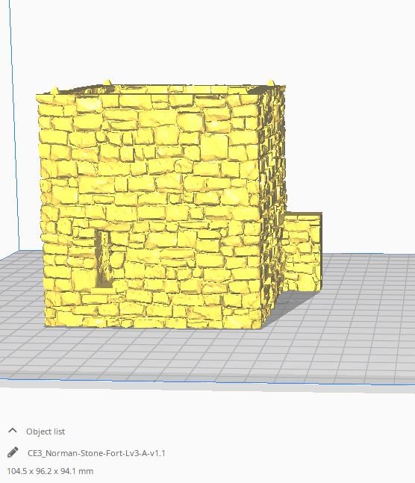Select the yellow stone fort model front wall
This screenshot has width=415, height=483.
[151, 210]
